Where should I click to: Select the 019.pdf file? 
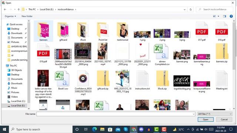(x=43, y=53)
